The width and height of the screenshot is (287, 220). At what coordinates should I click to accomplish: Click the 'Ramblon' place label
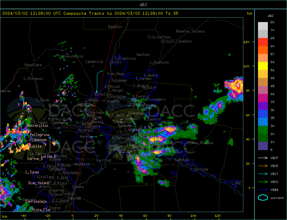point(115,27)
